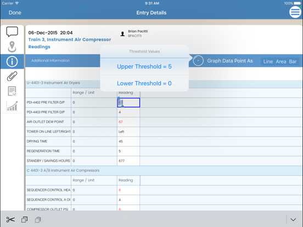Select Area graph type
The image size is (303, 227).
coord(281,61)
